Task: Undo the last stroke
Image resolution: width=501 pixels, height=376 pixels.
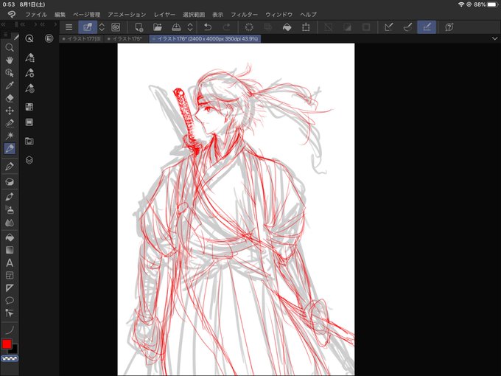Action: point(208,27)
